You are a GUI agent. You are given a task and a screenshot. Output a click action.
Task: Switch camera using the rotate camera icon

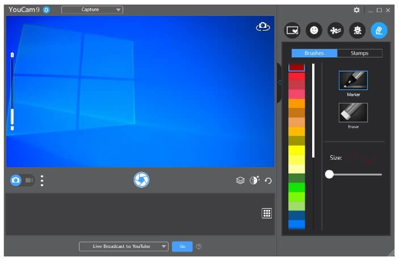[x=263, y=27]
